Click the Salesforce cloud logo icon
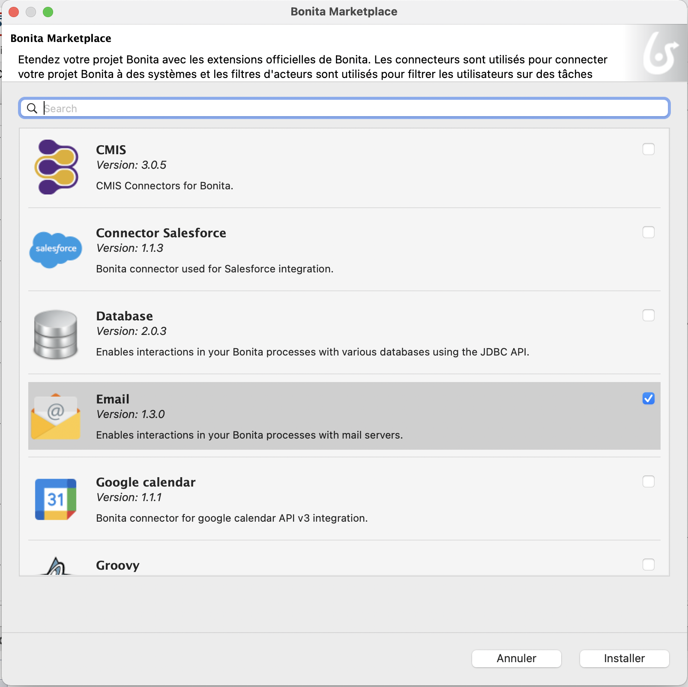This screenshot has width=688, height=687. coord(56,250)
